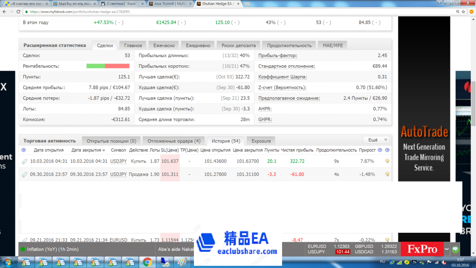Viewport: 476px width, 268px height.
Task: Click the Прибыль-фактор label link
Action: click(x=278, y=56)
